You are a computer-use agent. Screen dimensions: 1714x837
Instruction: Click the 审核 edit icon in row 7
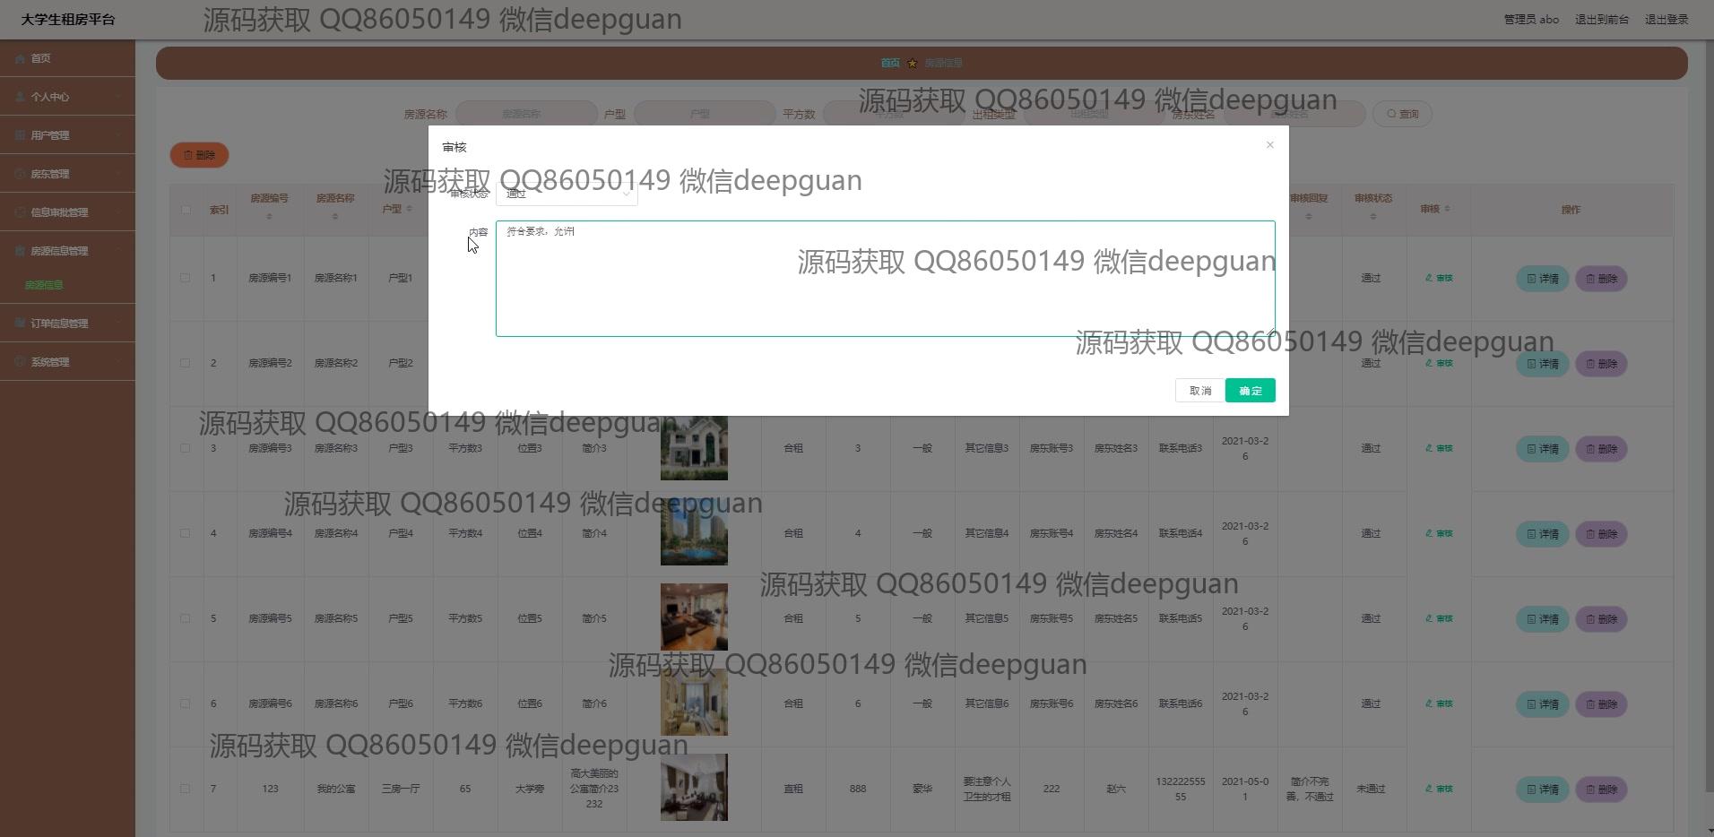pyautogui.click(x=1439, y=789)
